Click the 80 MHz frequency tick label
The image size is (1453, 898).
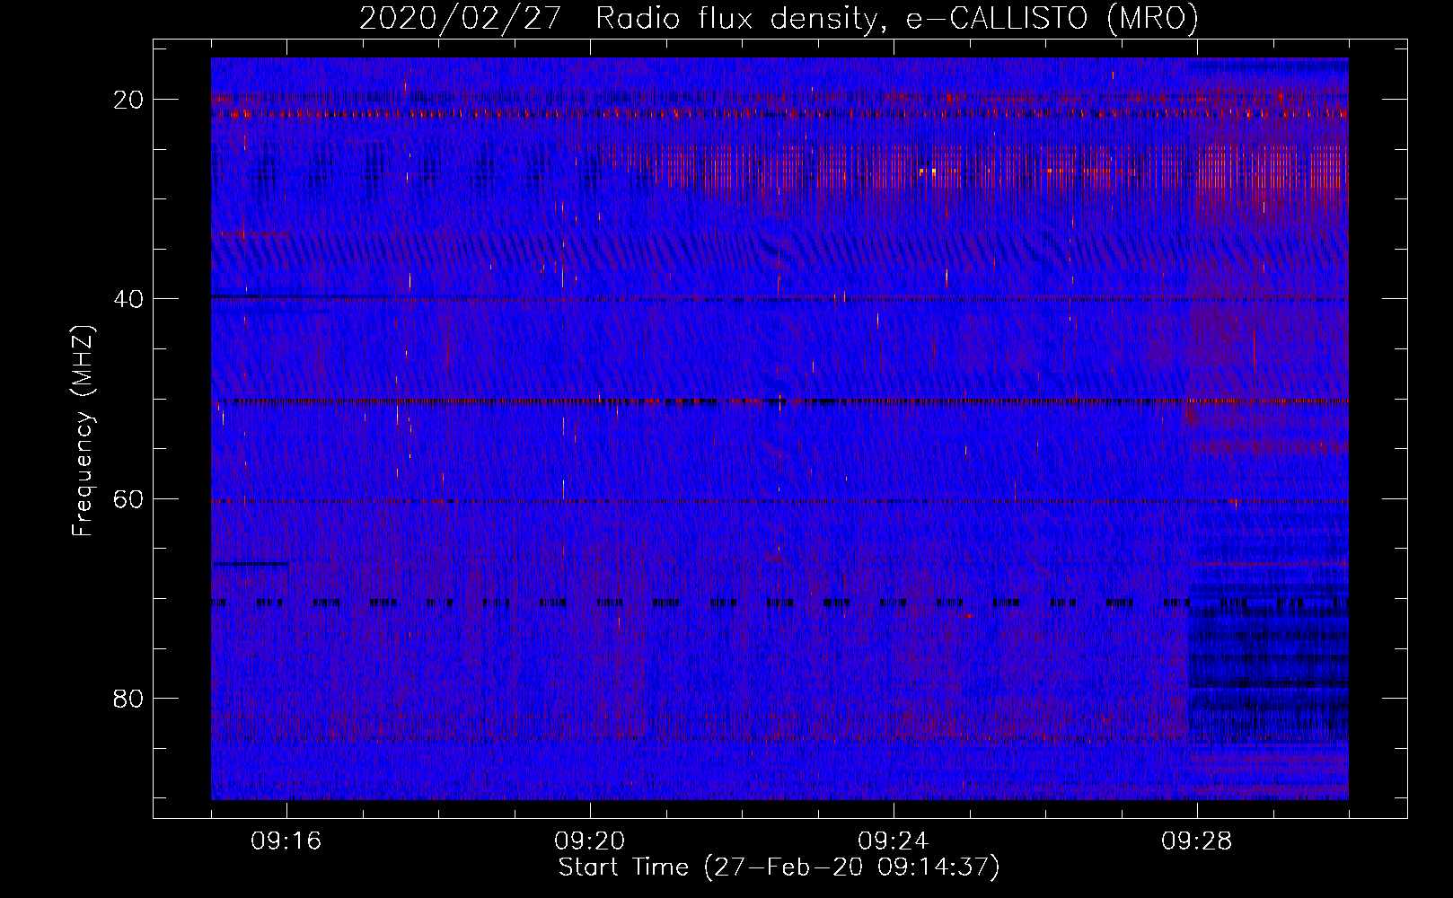click(128, 698)
